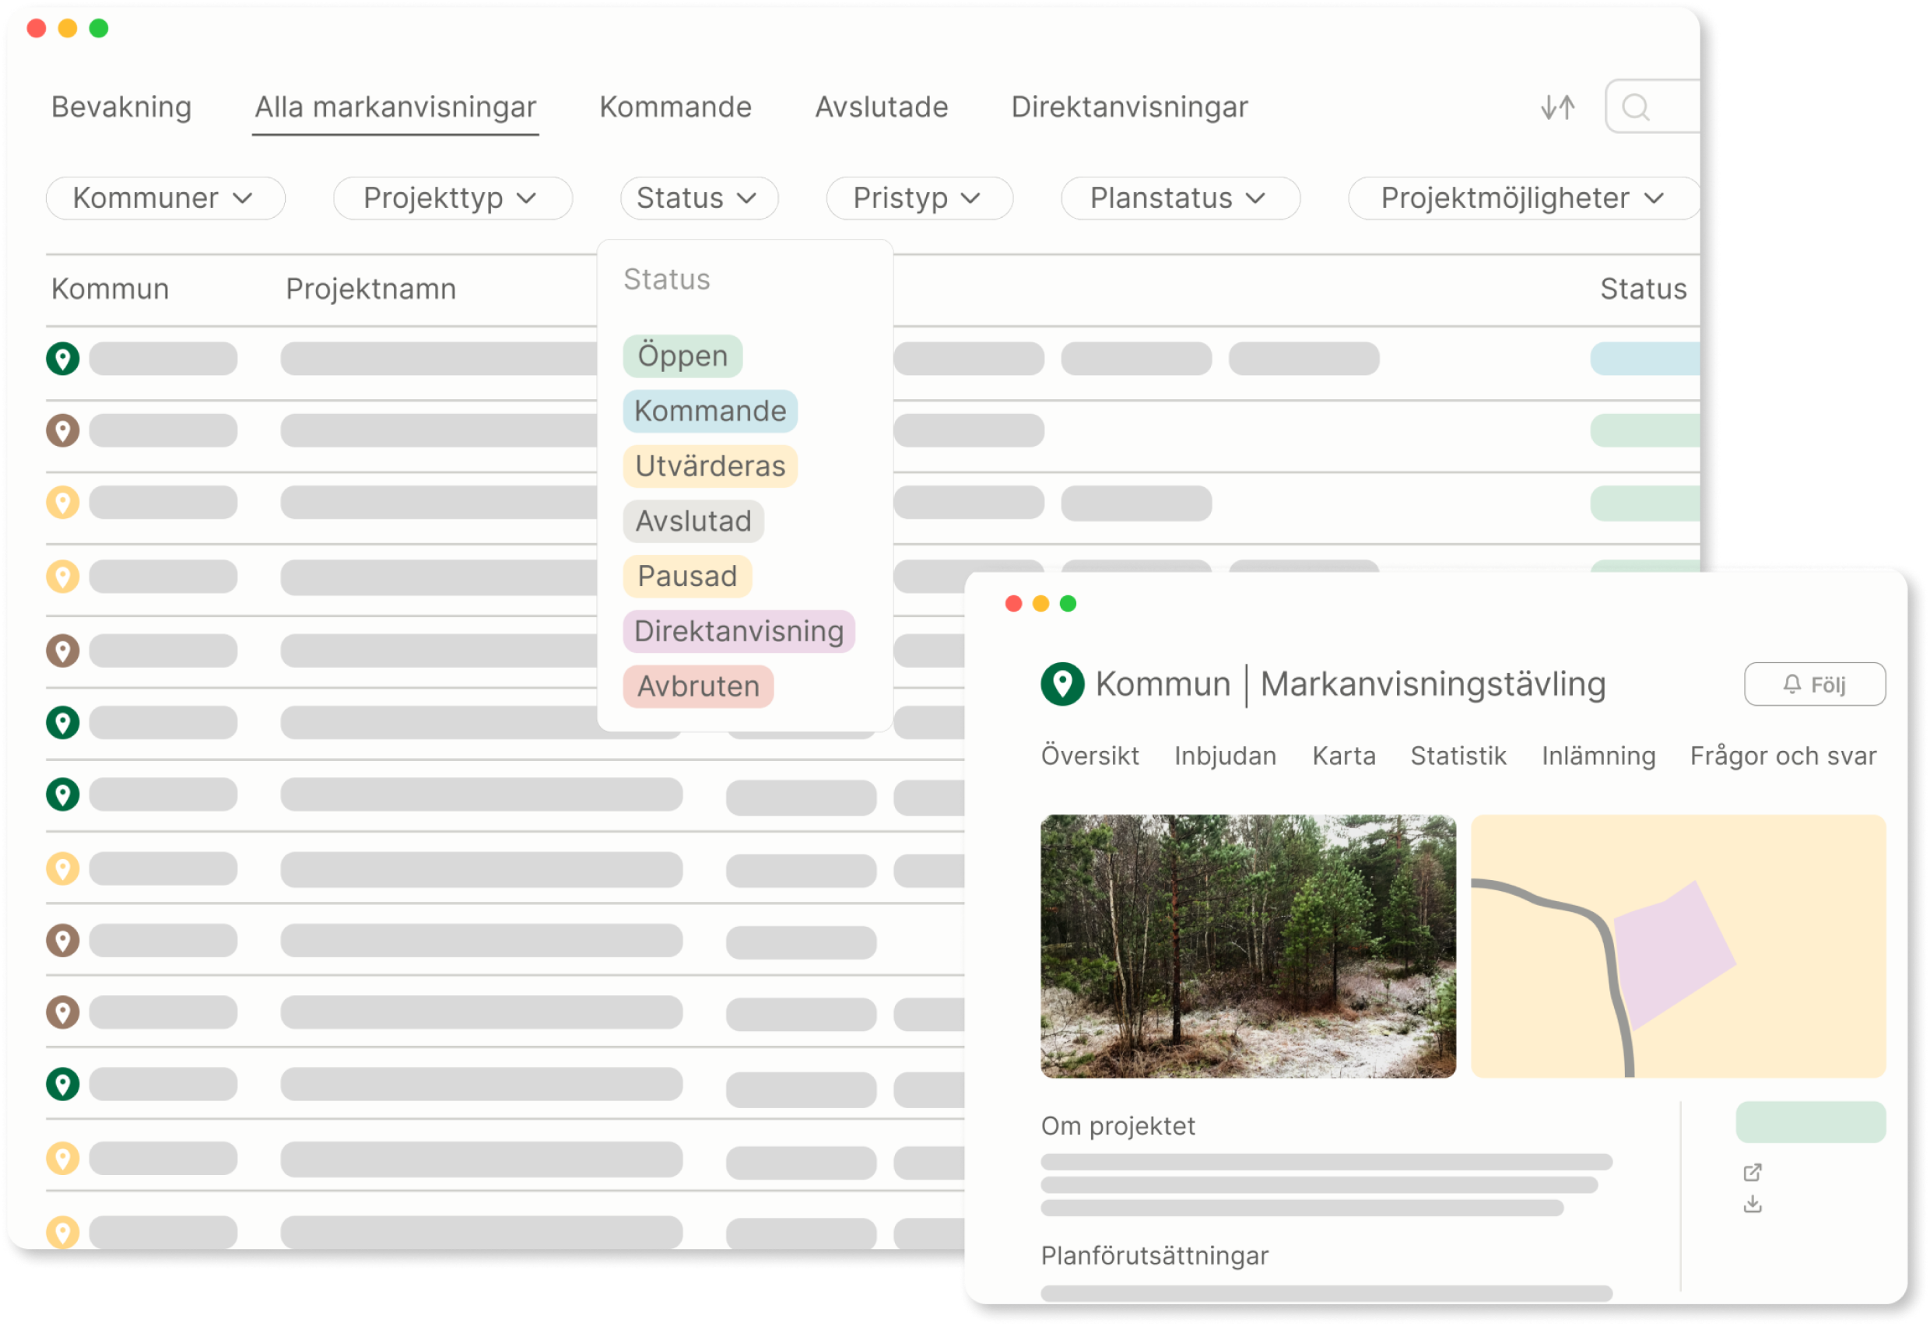Choose the Utvärderas yellow status swatch
The image size is (1930, 1326).
(710, 466)
